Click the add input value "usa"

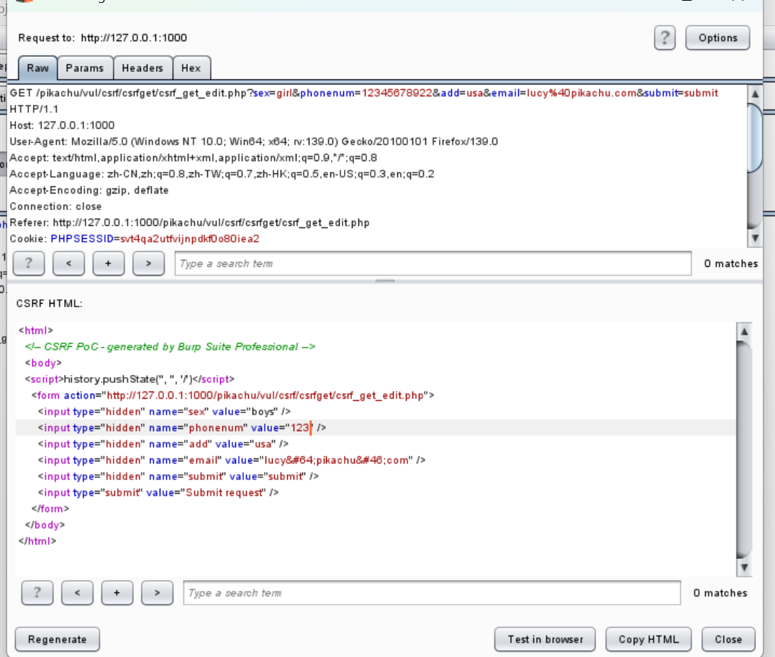click(263, 444)
